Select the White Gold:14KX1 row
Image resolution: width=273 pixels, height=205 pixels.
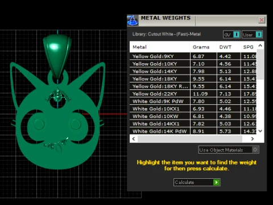(193, 124)
